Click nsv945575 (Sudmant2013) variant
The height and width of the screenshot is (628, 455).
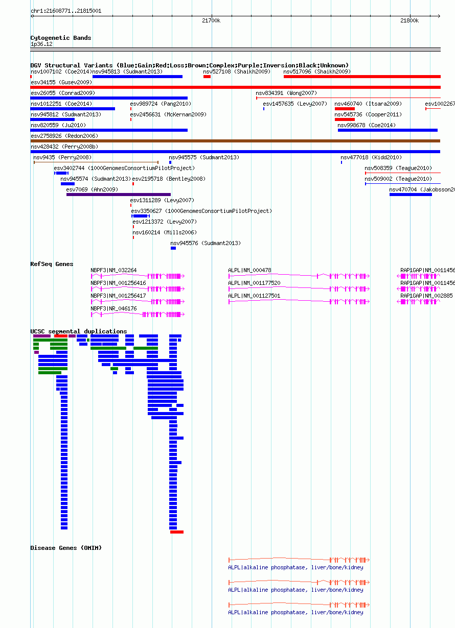coord(170,162)
